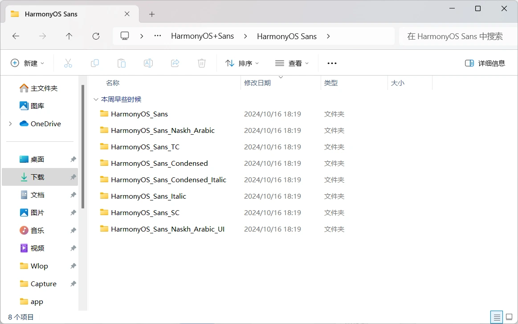Click the sidebar vertical scrollbar
518x324 pixels.
(x=82, y=147)
